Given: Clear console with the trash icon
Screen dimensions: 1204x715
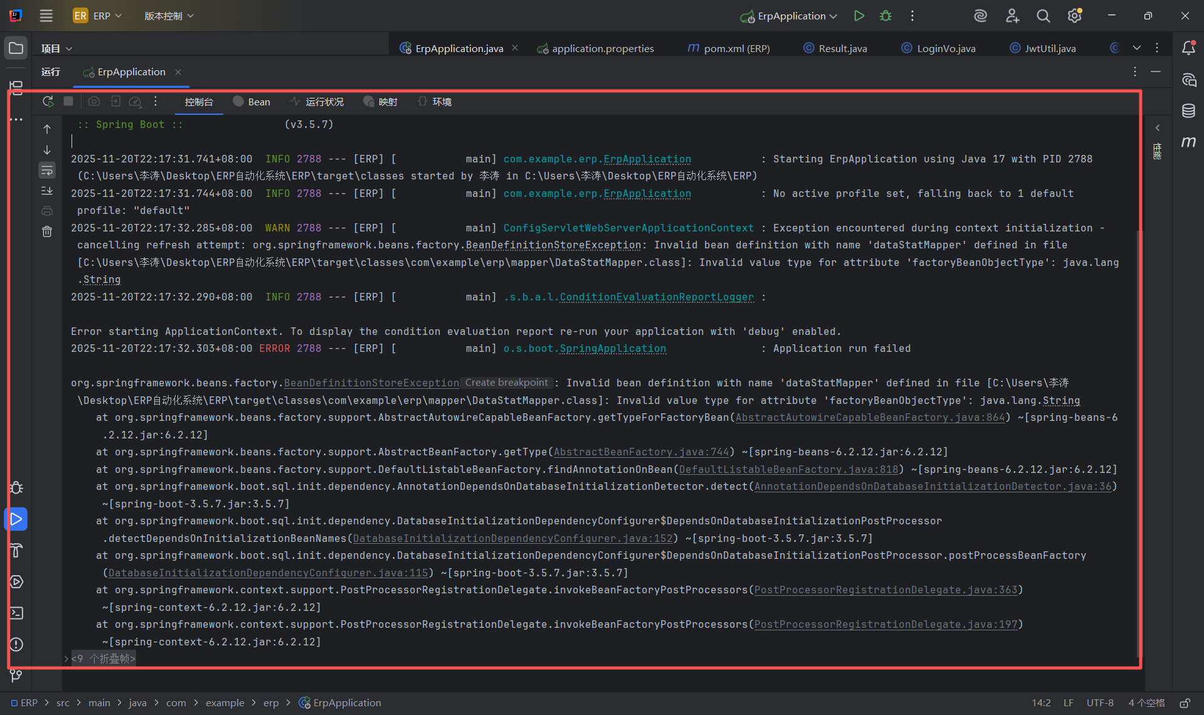Looking at the screenshot, I should (x=47, y=231).
